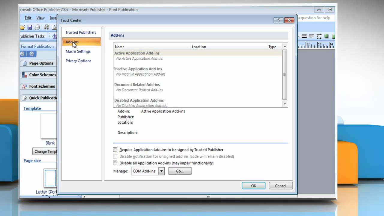384x216 pixels.
Task: Click the Open folder icon in Publisher toolbar
Action: pos(22,27)
